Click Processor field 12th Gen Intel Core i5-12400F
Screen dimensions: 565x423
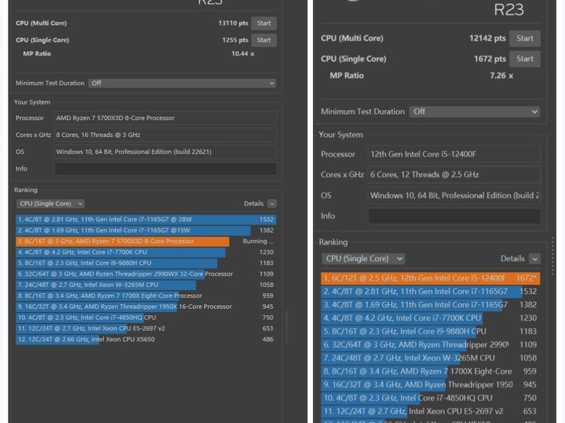(454, 154)
